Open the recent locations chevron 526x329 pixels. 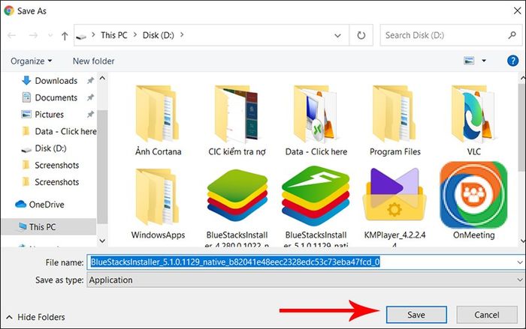[x=50, y=35]
